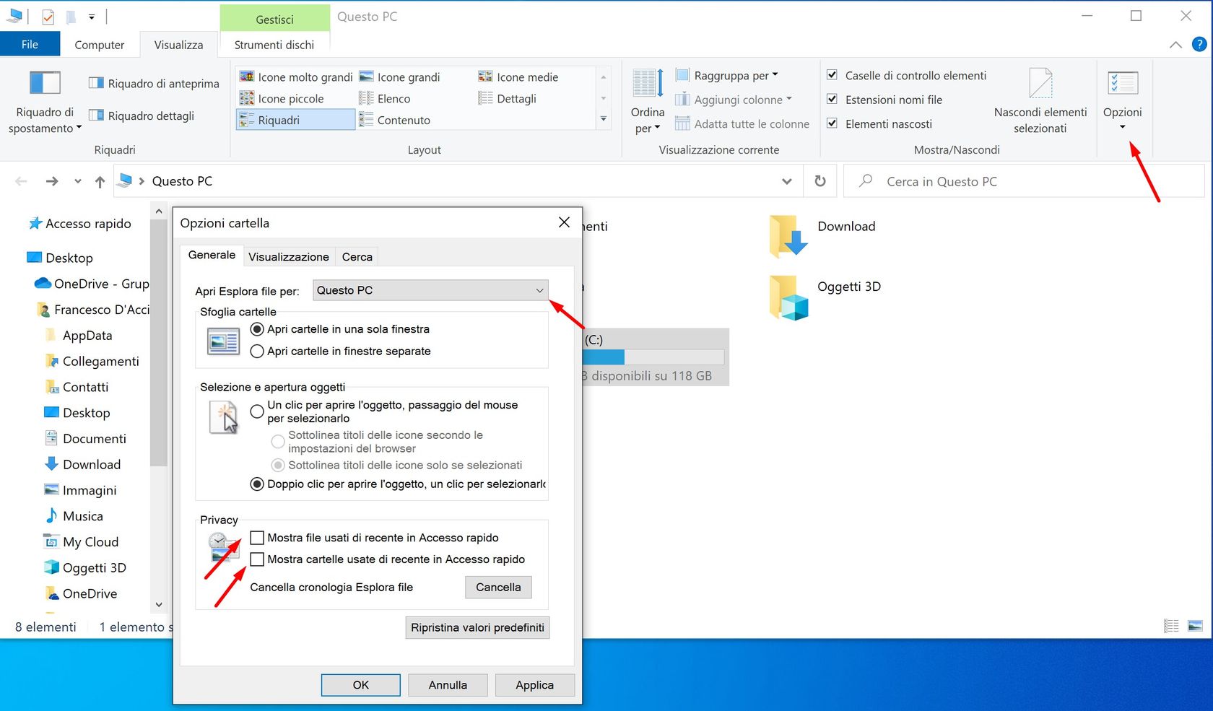Viewport: 1213px width, 711px height.
Task: Refresh the current folder view
Action: [x=819, y=181]
